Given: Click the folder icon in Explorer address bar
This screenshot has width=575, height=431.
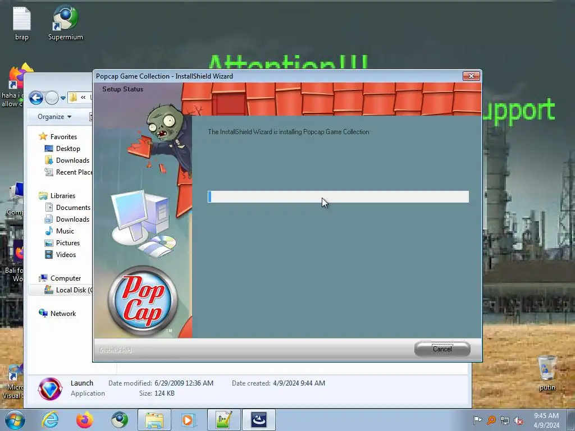Looking at the screenshot, I should pos(74,98).
